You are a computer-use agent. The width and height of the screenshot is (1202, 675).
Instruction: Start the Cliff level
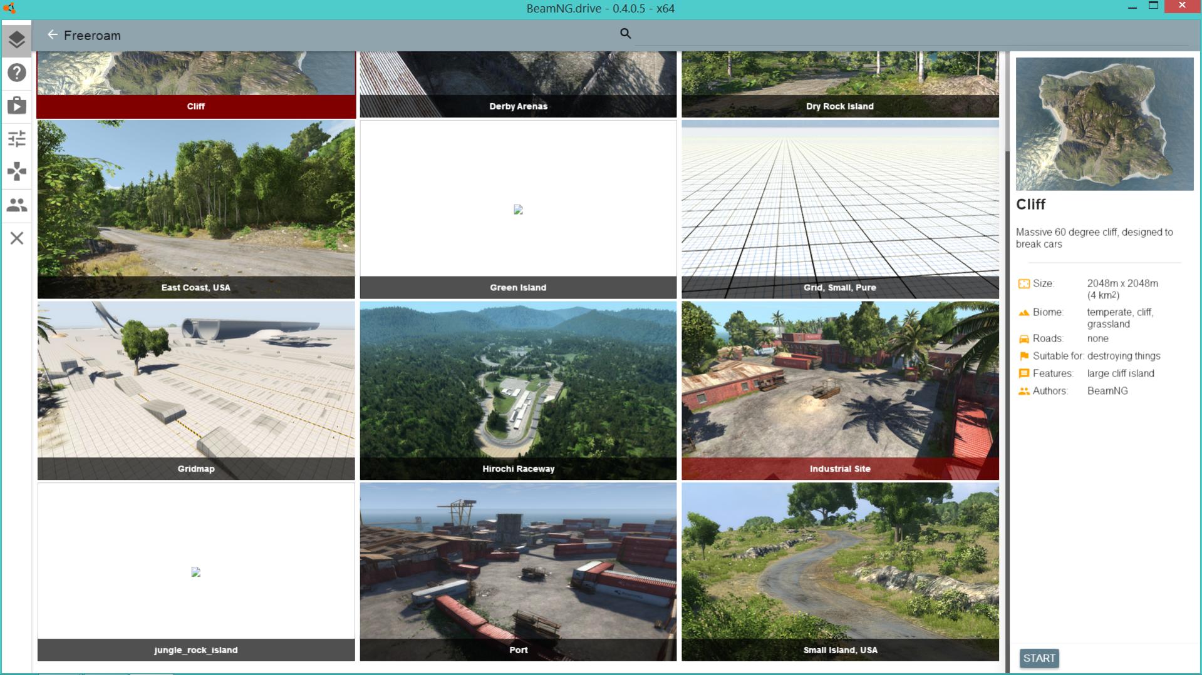(1039, 658)
